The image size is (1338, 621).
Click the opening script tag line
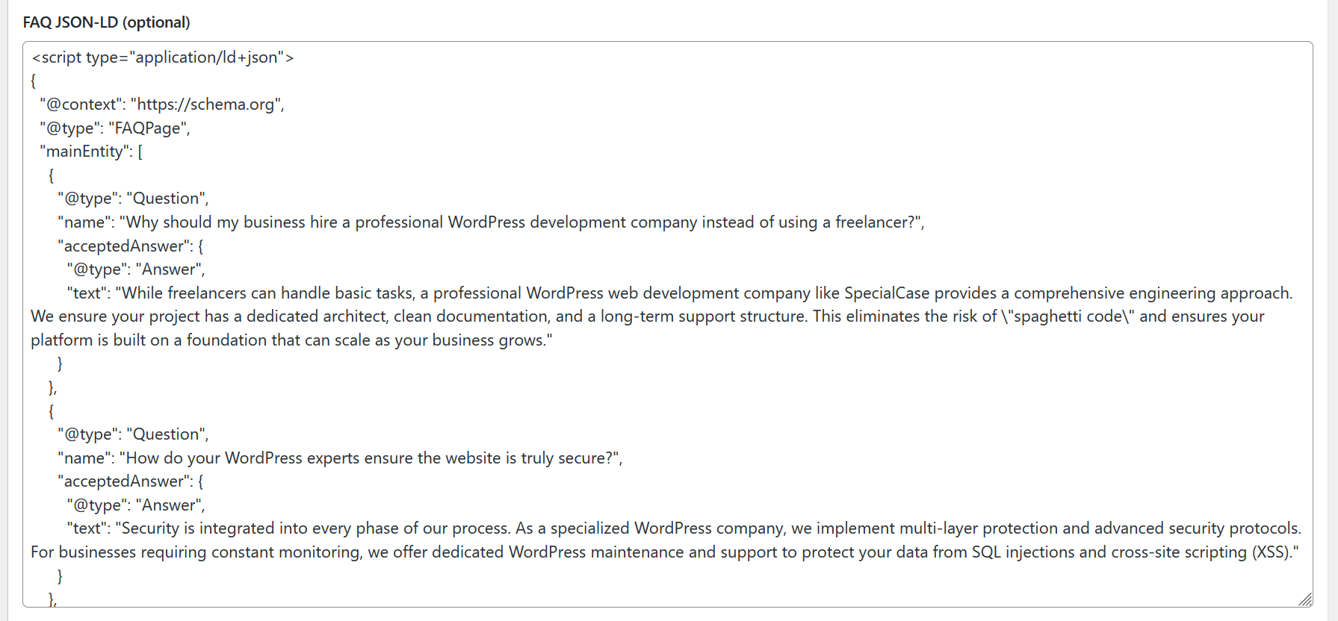click(x=163, y=57)
